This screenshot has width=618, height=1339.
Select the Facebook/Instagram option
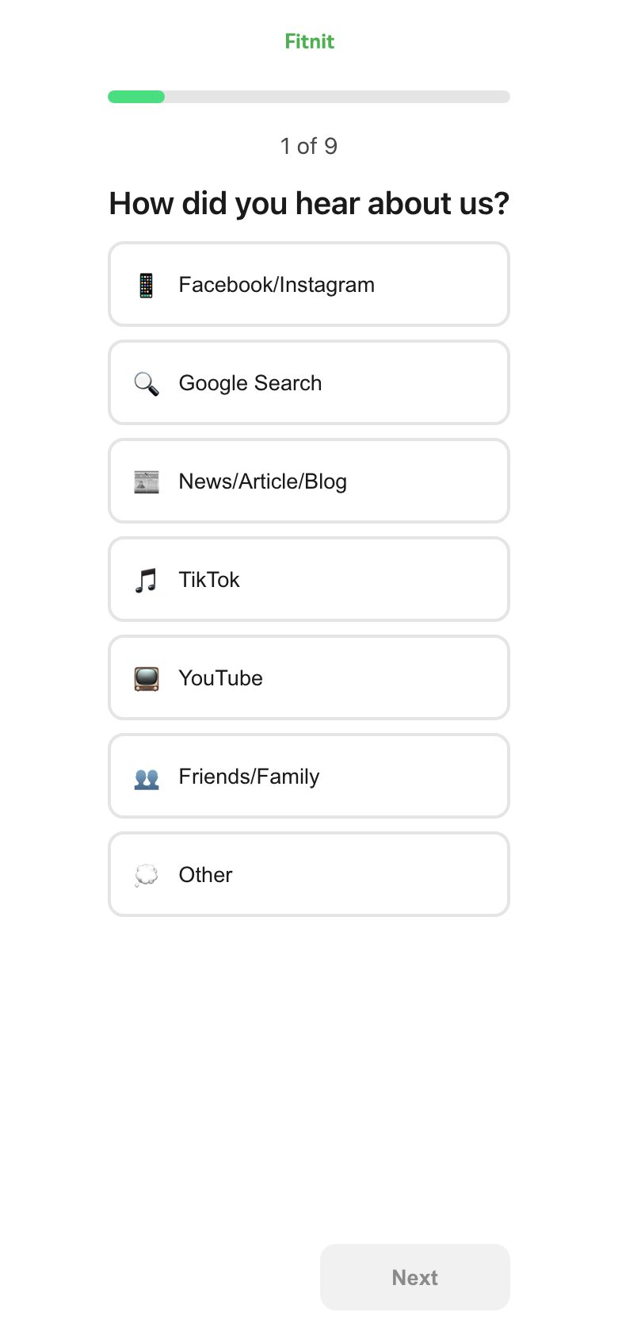pos(309,284)
